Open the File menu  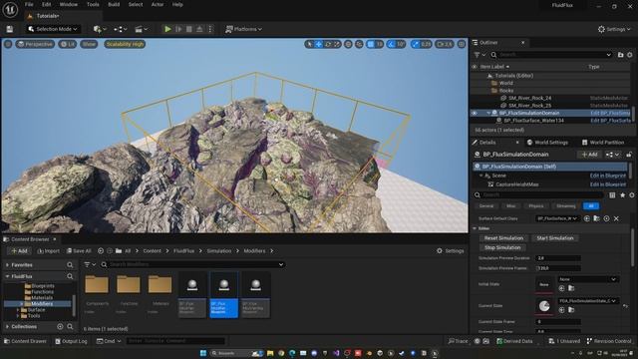29,4
